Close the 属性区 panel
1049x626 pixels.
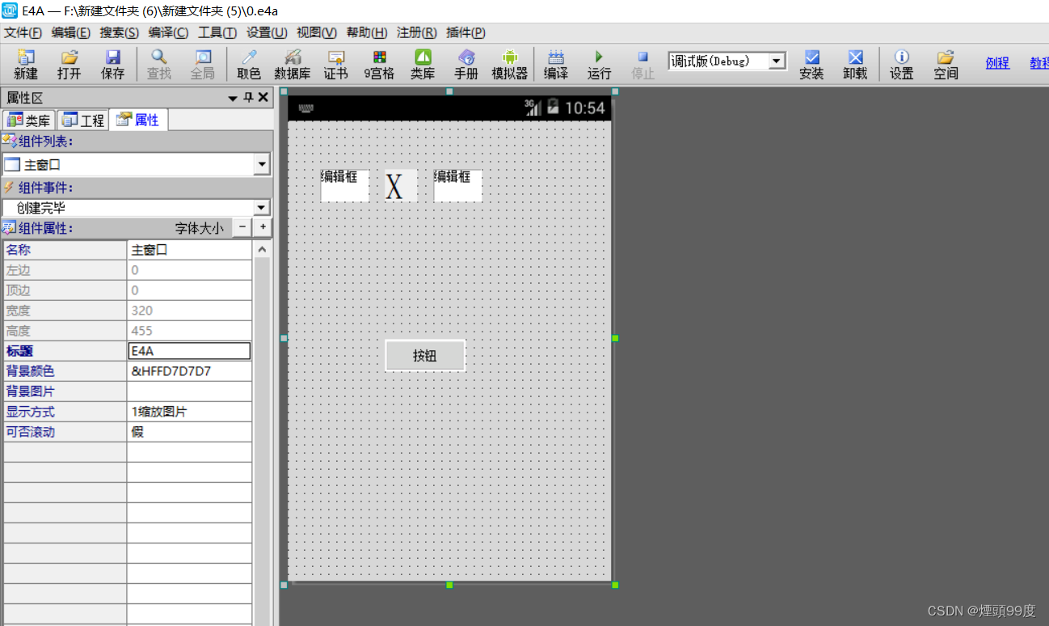point(263,98)
